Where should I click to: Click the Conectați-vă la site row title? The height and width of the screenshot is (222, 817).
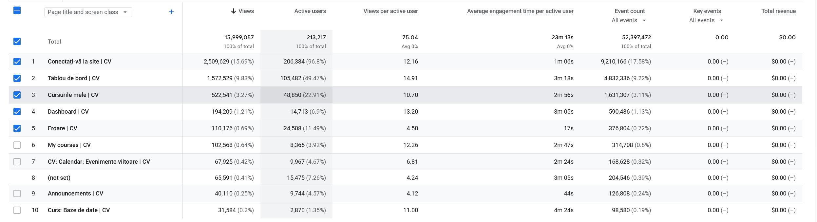[79, 62]
